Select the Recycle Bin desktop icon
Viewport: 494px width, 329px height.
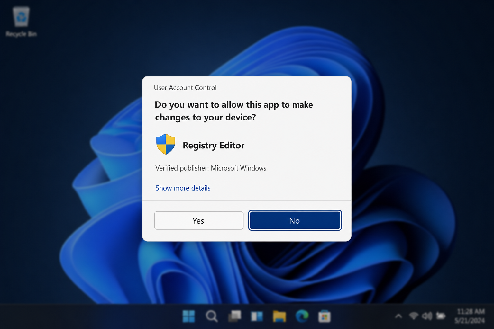[21, 22]
